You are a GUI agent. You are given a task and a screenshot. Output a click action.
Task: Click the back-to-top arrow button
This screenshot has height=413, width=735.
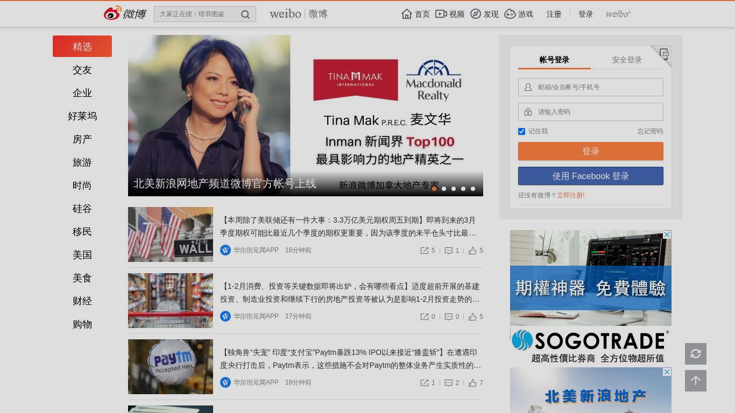point(696,381)
